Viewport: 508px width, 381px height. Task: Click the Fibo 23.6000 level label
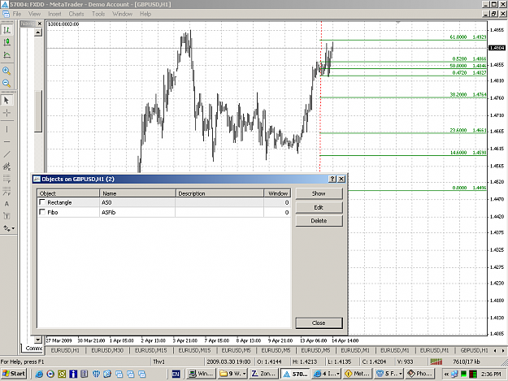pyautogui.click(x=458, y=130)
